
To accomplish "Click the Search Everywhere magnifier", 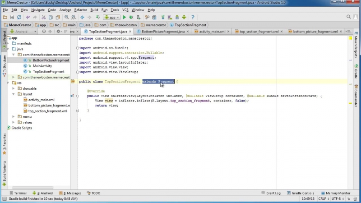I will (348, 17).
